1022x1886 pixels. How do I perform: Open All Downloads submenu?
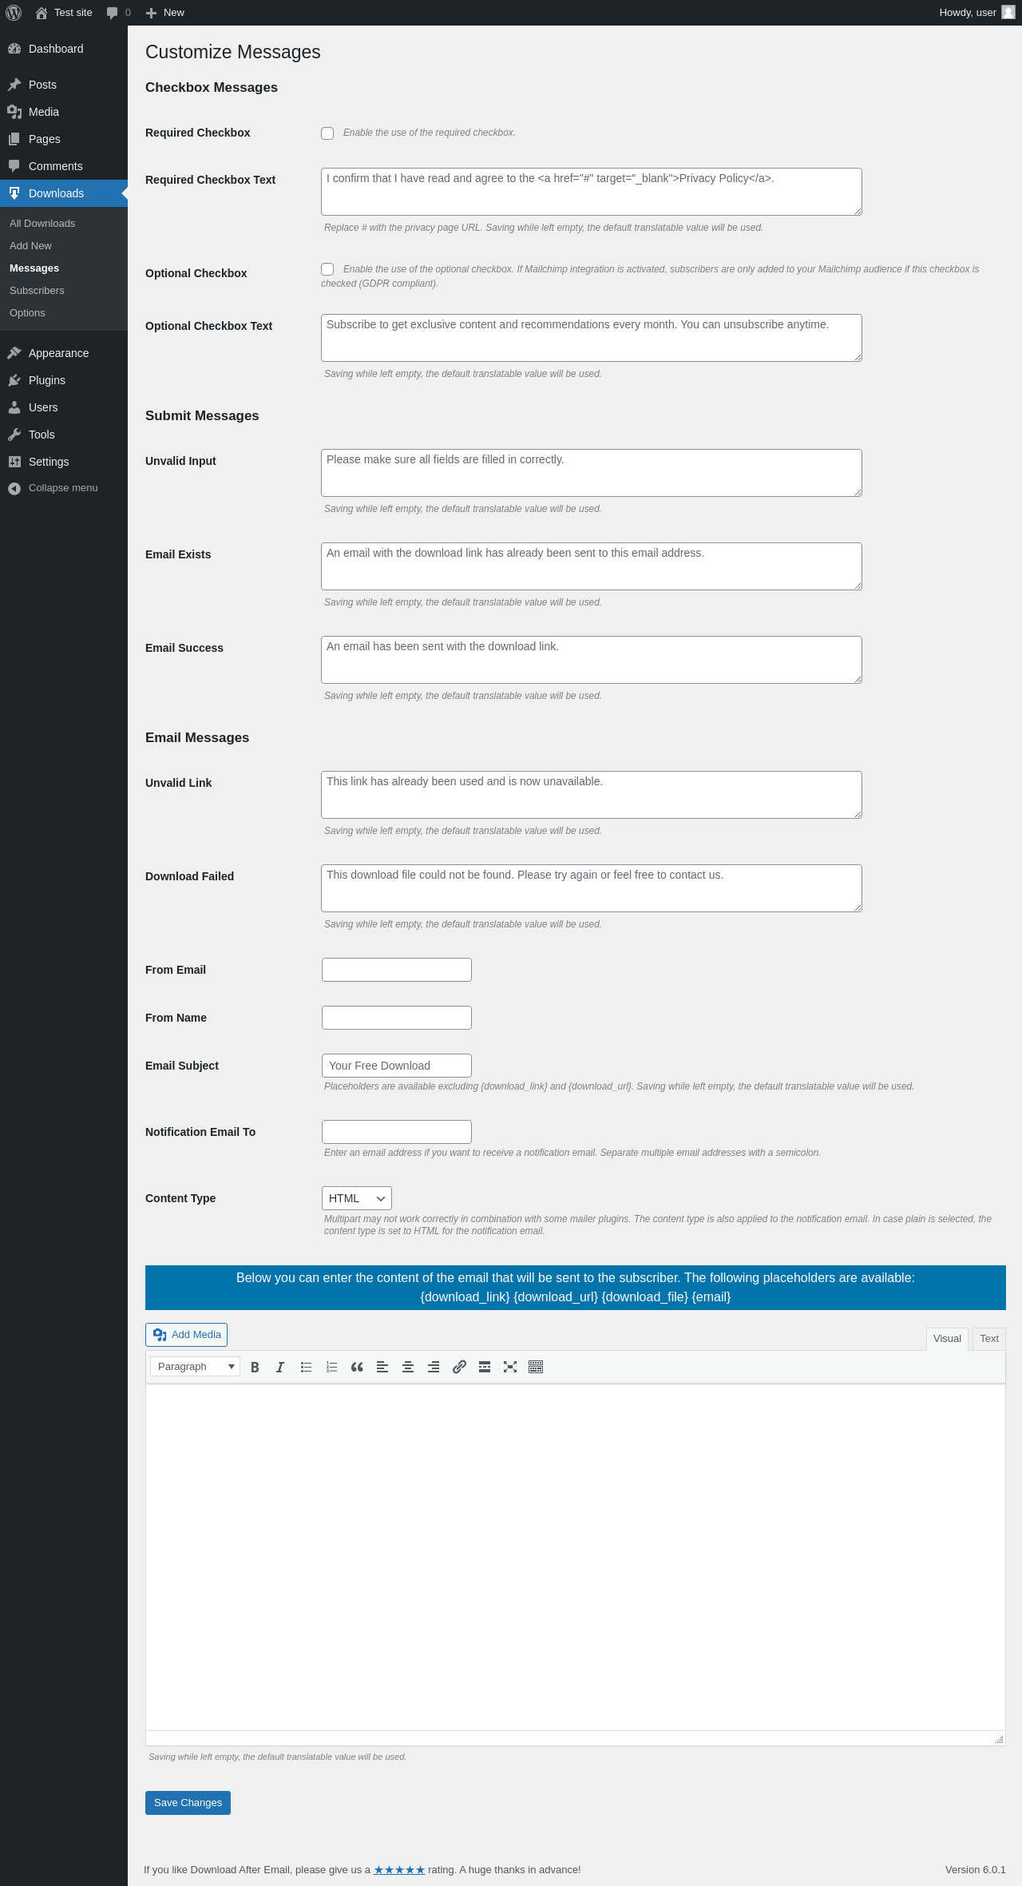[x=64, y=224]
